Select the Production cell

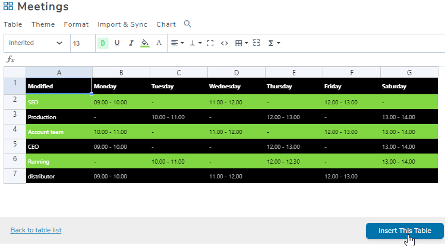[59, 117]
